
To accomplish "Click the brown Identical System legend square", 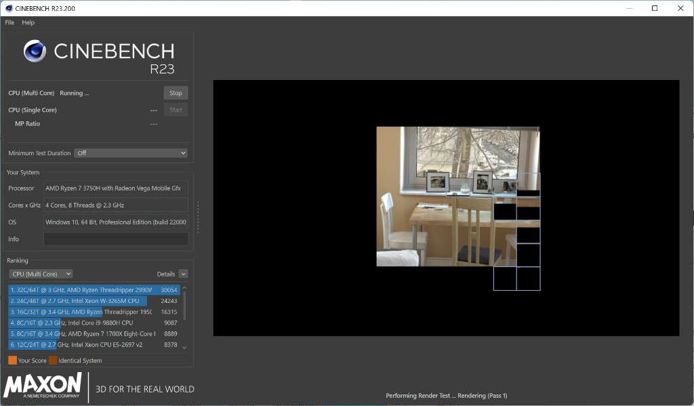I will (53, 361).
